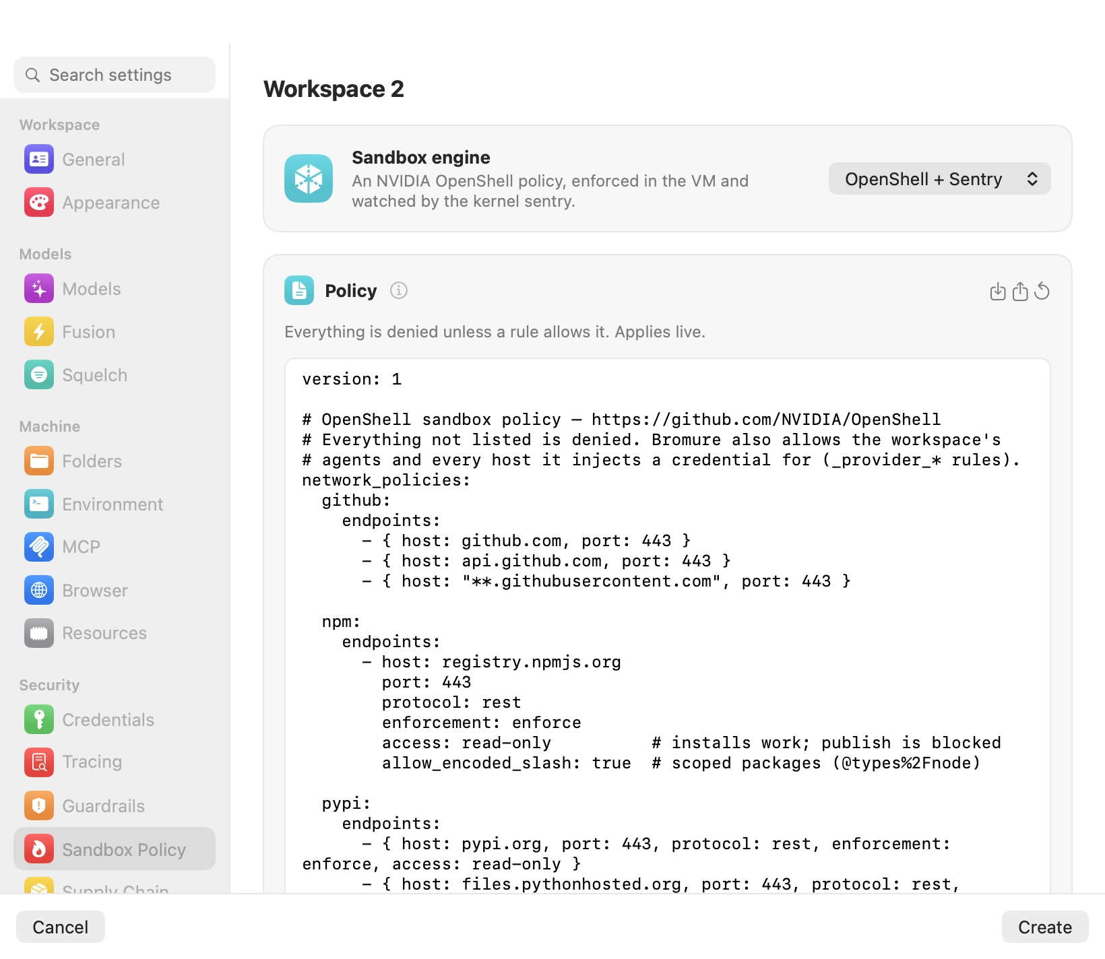Reset policy with circular arrow icon
This screenshot has width=1105, height=959.
pyautogui.click(x=1042, y=292)
